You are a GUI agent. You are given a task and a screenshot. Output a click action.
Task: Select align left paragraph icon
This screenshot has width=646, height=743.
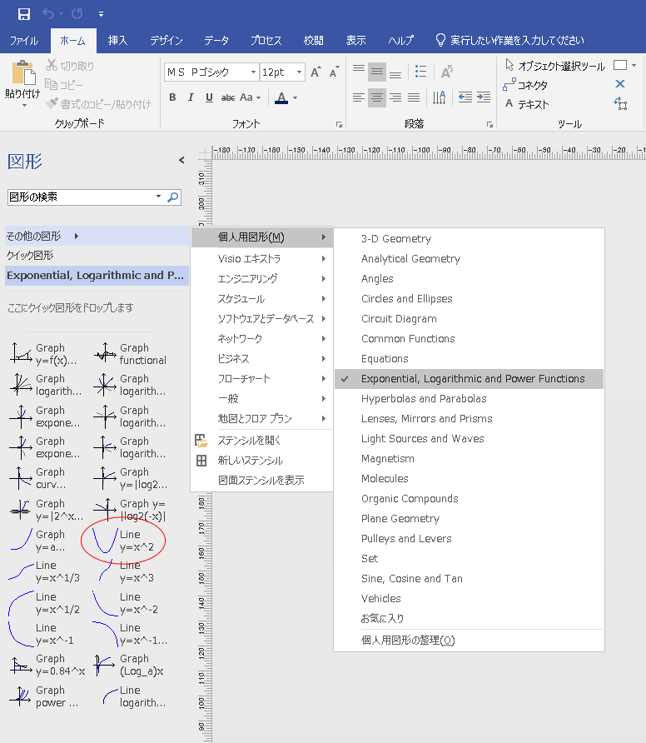(x=359, y=97)
